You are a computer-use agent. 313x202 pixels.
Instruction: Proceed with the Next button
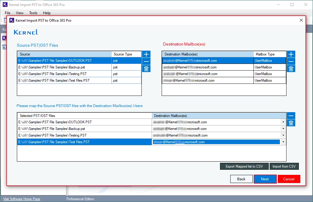pyautogui.click(x=265, y=179)
